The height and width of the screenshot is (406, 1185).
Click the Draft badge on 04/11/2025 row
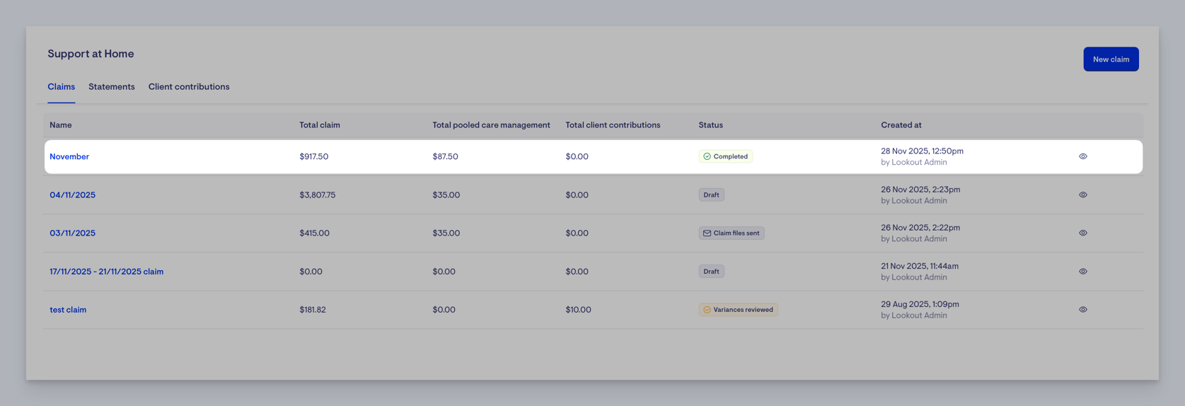711,195
